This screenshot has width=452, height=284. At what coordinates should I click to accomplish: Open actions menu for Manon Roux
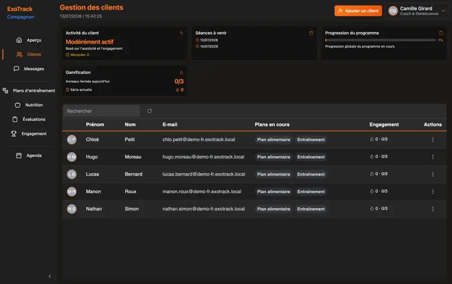[433, 192]
